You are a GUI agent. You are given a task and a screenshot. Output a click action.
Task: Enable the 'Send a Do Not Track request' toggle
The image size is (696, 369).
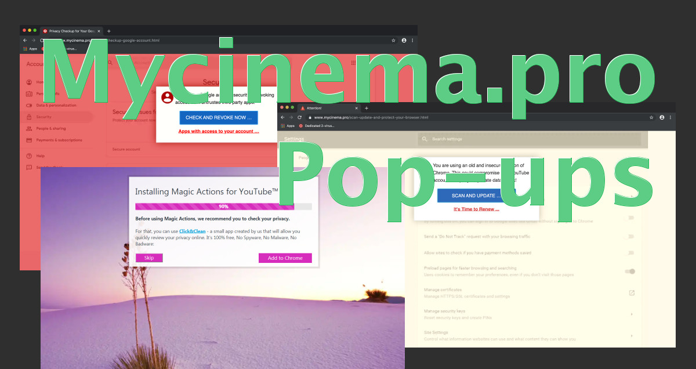[x=629, y=237]
